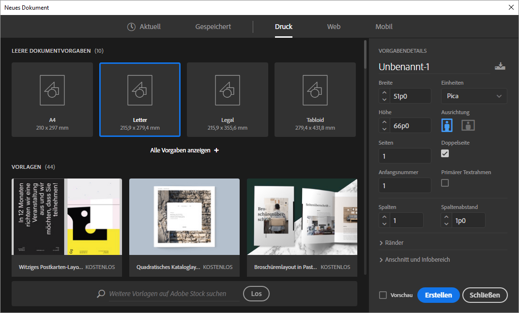Click the Breite input field
519x313 pixels.
pyautogui.click(x=411, y=96)
